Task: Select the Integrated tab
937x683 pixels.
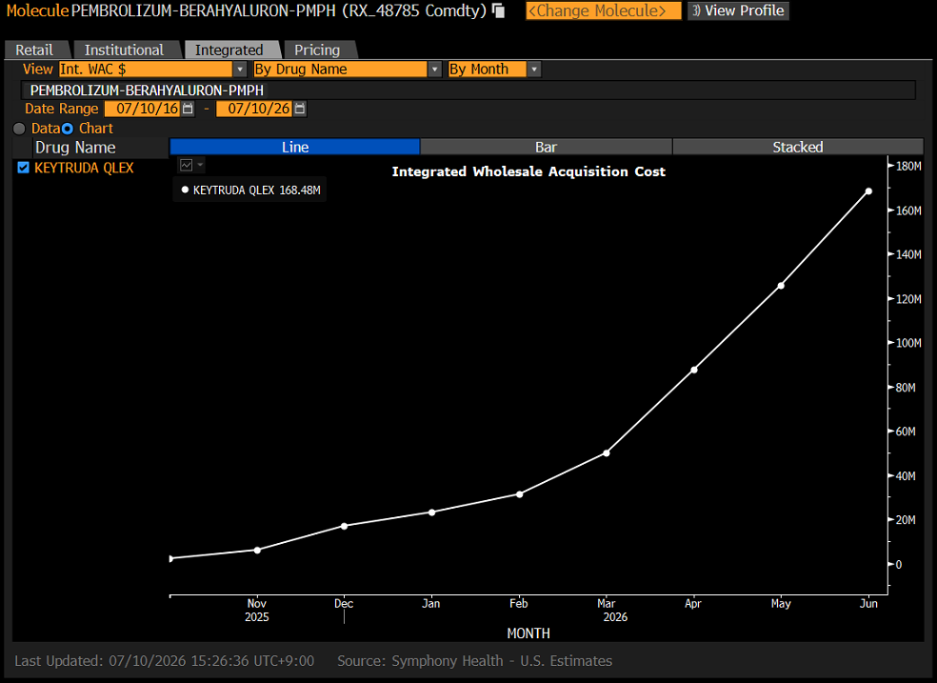Action: click(x=229, y=50)
